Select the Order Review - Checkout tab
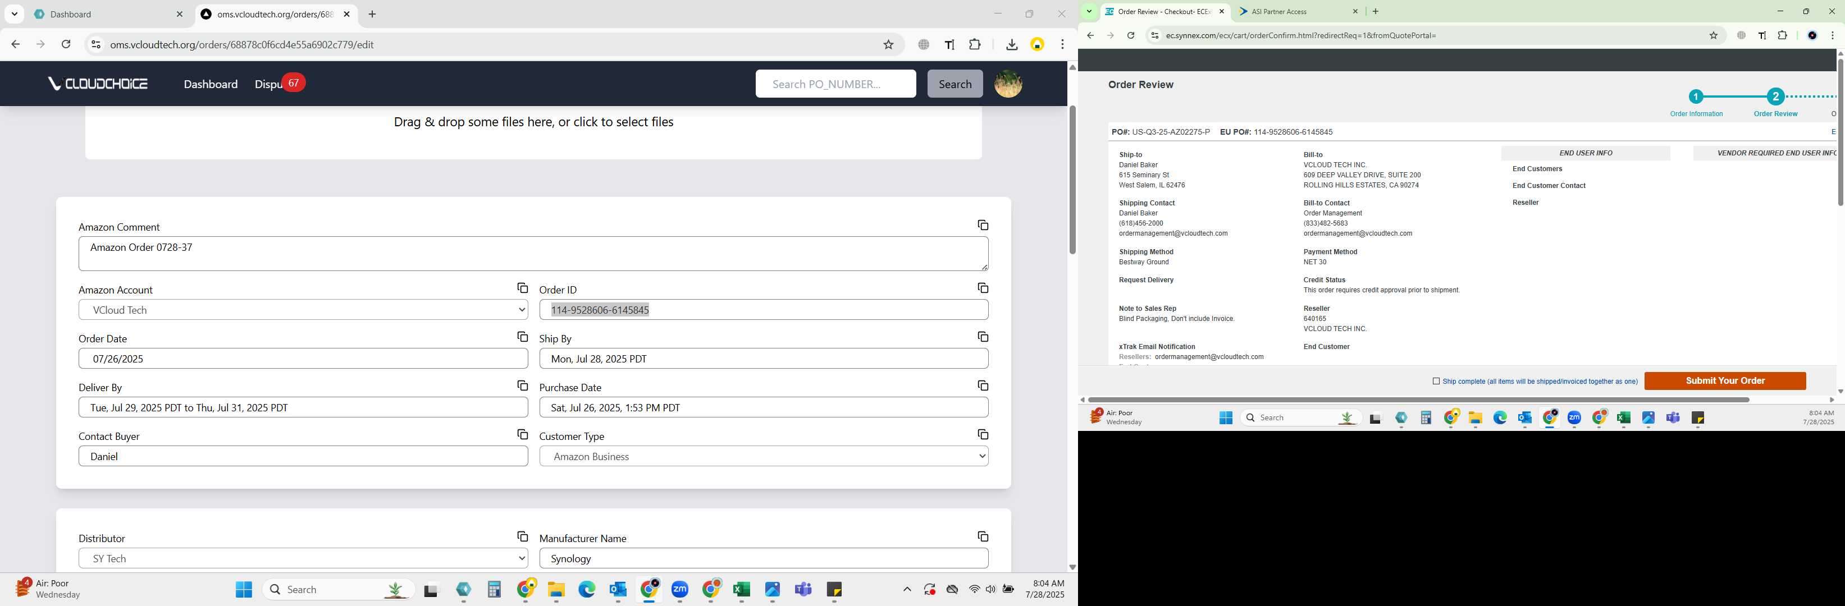The width and height of the screenshot is (1845, 606). (1164, 11)
